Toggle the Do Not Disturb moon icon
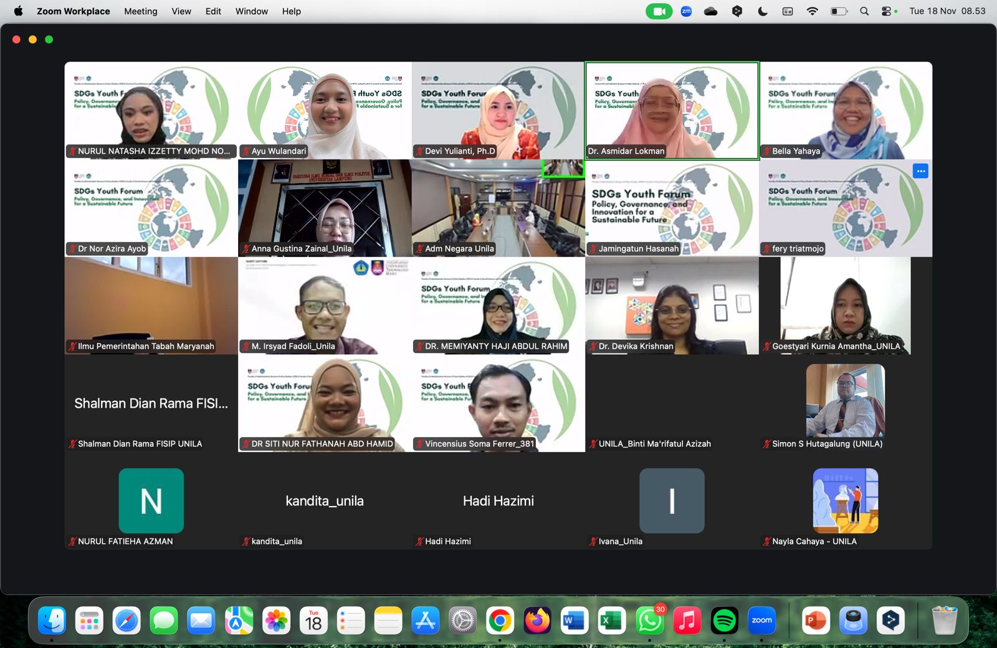The height and width of the screenshot is (648, 997). (762, 11)
